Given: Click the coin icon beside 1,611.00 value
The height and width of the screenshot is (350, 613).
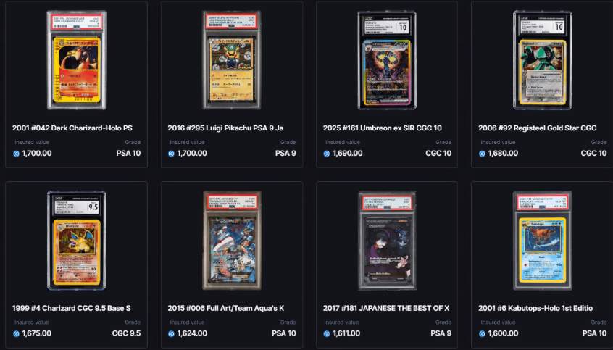Looking at the screenshot, I should [327, 333].
